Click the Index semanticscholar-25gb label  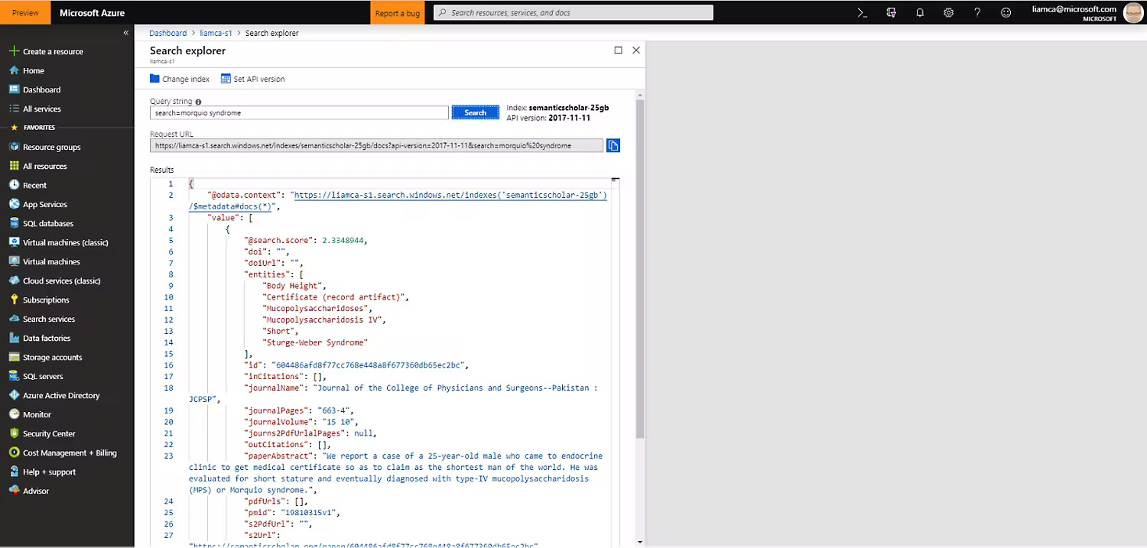click(x=557, y=108)
